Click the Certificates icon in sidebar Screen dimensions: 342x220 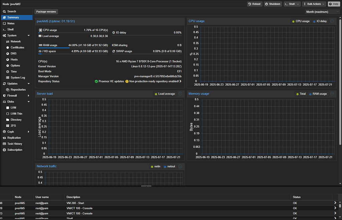point(8,48)
